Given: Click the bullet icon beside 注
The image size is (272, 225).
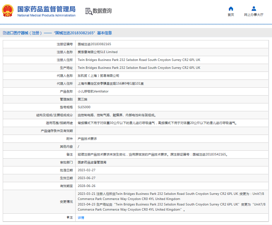Looking at the screenshot, I should pyautogui.click(x=68, y=217).
